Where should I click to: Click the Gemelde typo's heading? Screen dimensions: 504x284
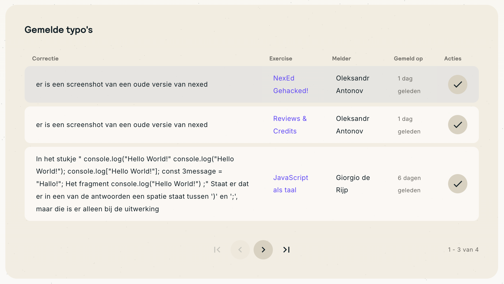pyautogui.click(x=59, y=30)
